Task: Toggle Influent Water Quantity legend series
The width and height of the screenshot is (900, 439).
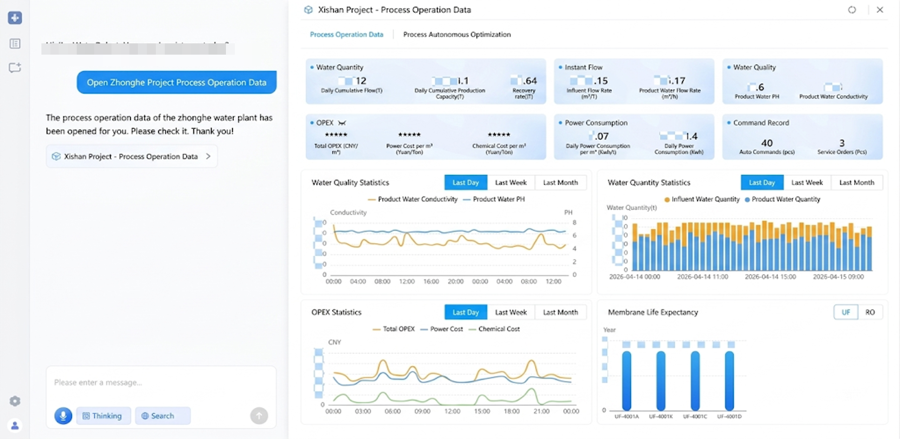Action: (701, 199)
